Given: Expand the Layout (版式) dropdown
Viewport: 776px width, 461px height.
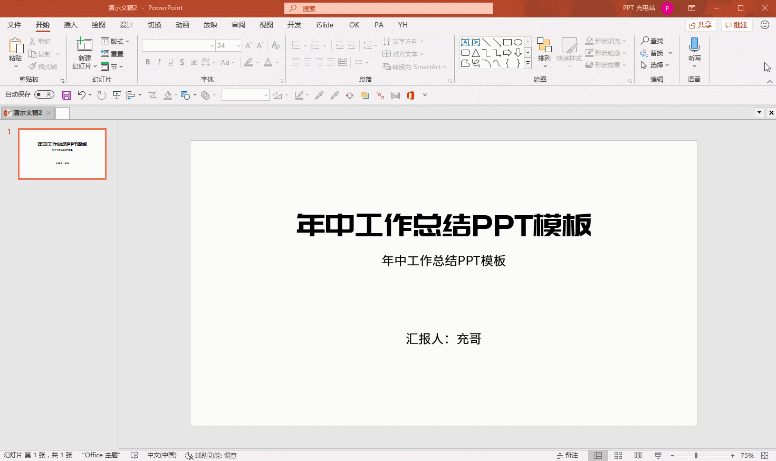Looking at the screenshot, I should point(115,41).
